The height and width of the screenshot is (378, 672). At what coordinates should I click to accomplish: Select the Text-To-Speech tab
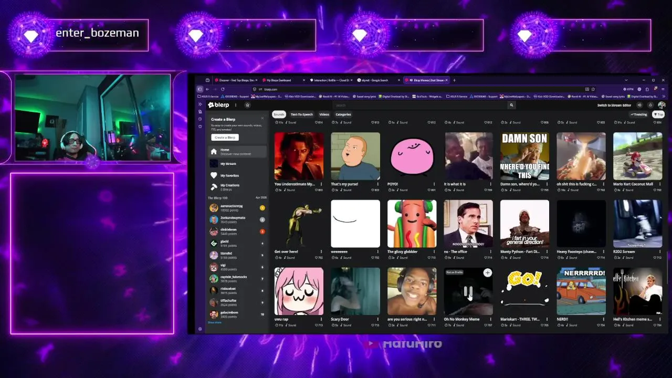point(302,114)
